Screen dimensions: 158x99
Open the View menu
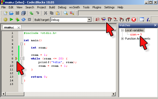(x=19, y=7)
